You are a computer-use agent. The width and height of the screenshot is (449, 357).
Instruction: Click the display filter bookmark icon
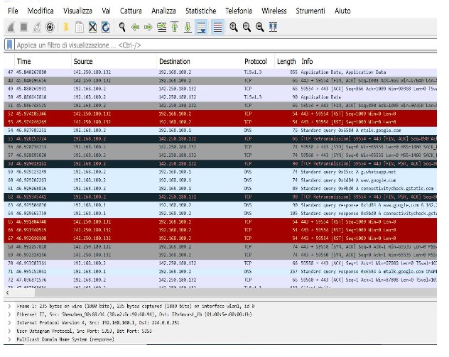coord(9,45)
